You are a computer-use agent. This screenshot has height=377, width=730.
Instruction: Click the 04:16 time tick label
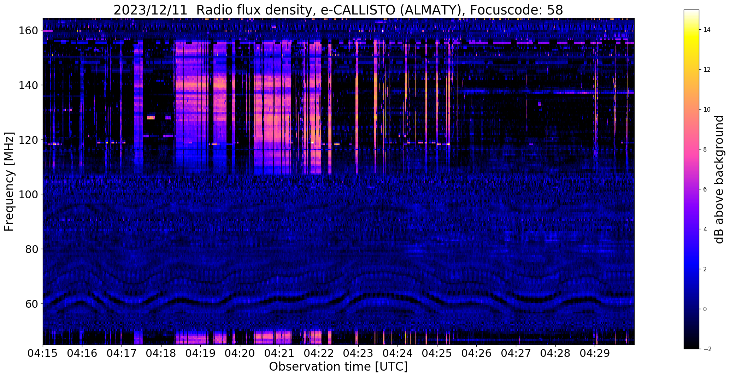point(82,353)
